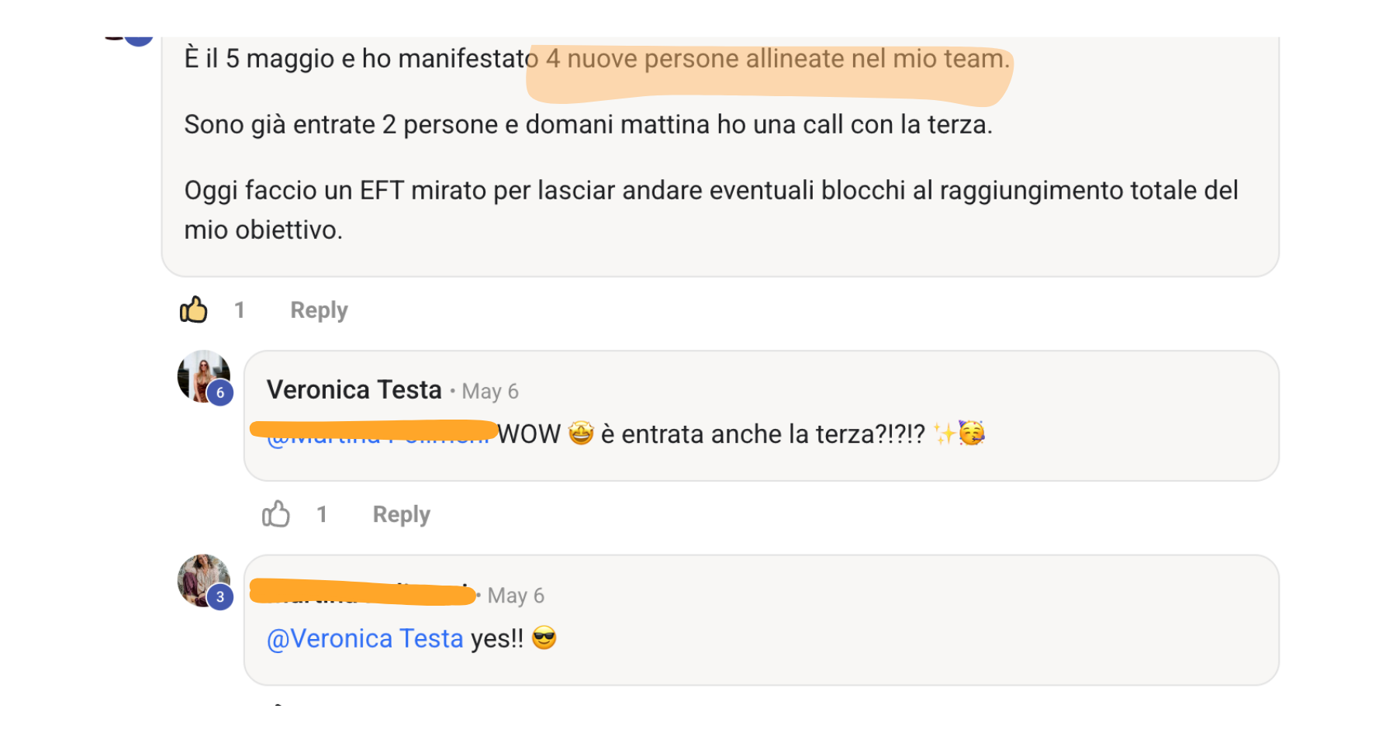The image size is (1396, 743).
Task: Open the @Veronica Testa mention link
Action: [x=365, y=638]
